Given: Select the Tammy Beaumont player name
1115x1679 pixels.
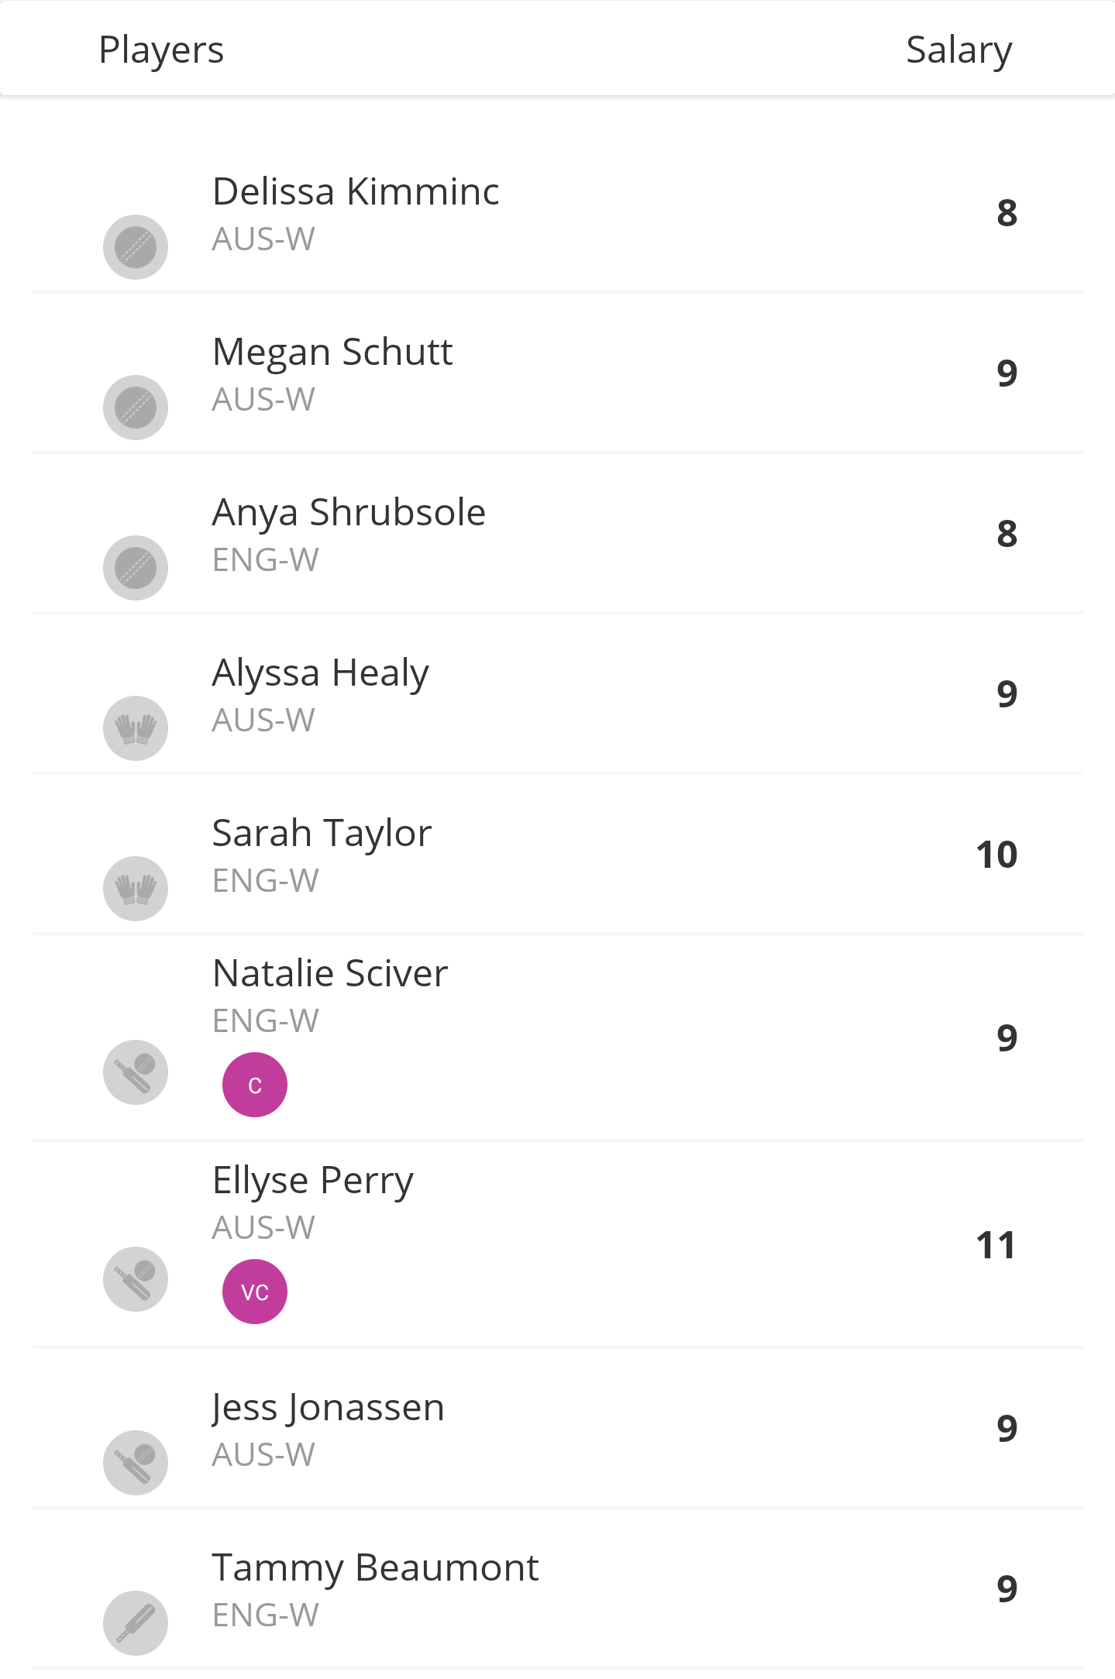Looking at the screenshot, I should [x=375, y=1567].
